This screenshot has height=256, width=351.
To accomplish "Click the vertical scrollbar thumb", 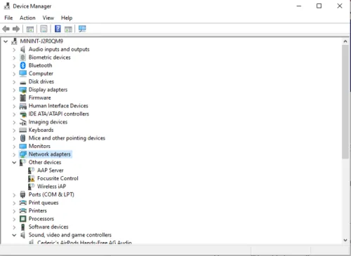I will coord(345,102).
